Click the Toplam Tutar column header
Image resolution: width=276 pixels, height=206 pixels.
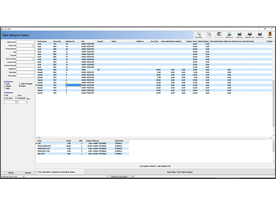coord(192,41)
